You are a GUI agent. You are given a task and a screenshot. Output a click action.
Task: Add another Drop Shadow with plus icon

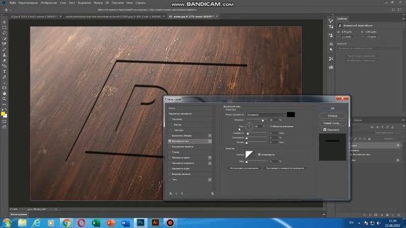coord(209,180)
